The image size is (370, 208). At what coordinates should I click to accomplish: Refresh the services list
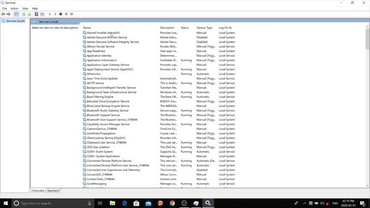(24, 14)
